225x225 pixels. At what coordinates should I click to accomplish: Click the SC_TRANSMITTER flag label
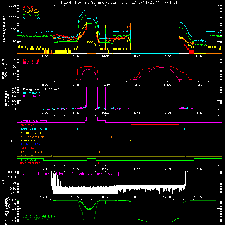32,137
